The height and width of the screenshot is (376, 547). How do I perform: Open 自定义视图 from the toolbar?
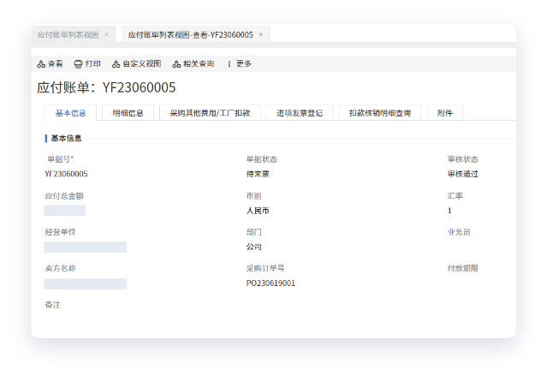[116, 64]
